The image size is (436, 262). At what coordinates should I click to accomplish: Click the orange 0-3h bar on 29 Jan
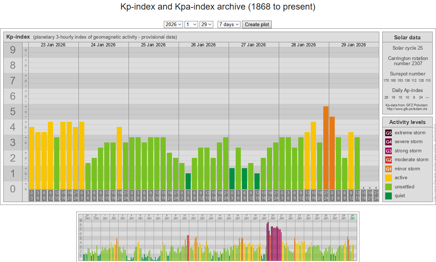click(x=332, y=153)
